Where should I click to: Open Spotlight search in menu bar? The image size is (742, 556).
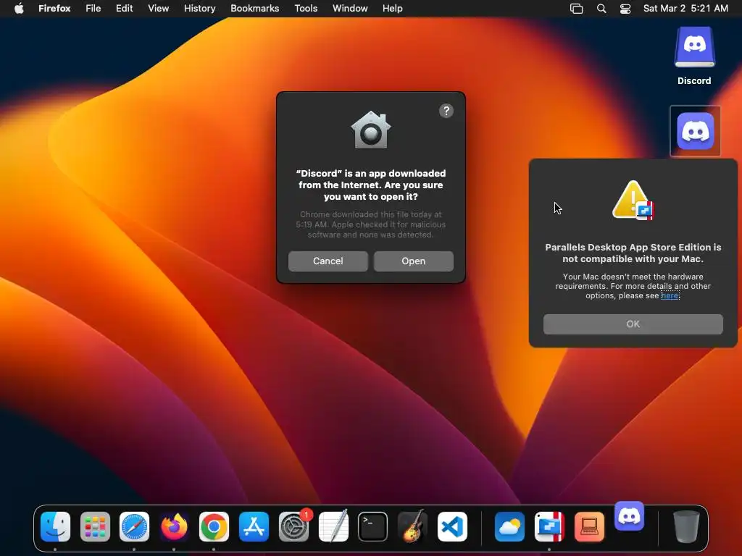click(x=601, y=9)
